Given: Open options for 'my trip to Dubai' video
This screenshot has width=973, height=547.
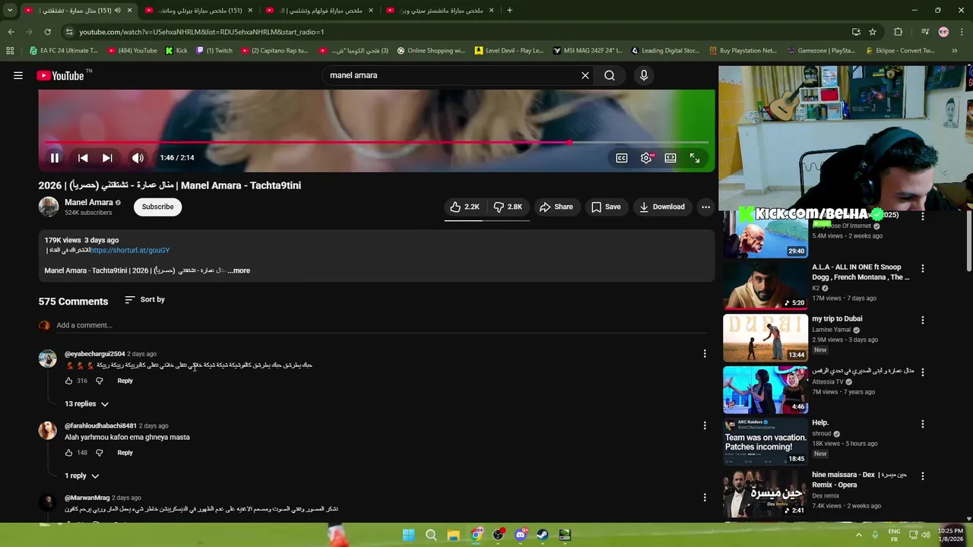Looking at the screenshot, I should pyautogui.click(x=922, y=320).
